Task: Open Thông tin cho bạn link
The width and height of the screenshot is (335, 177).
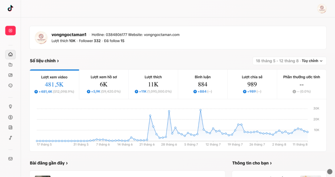Action: click(252, 163)
